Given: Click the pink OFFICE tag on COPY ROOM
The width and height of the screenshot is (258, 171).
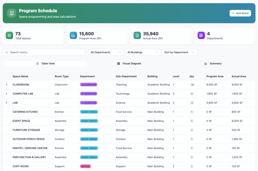Looking at the screenshot, I should (x=85, y=166).
